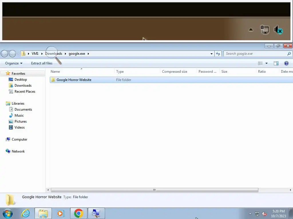
Task: Open the Organize menu
Action: point(14,63)
